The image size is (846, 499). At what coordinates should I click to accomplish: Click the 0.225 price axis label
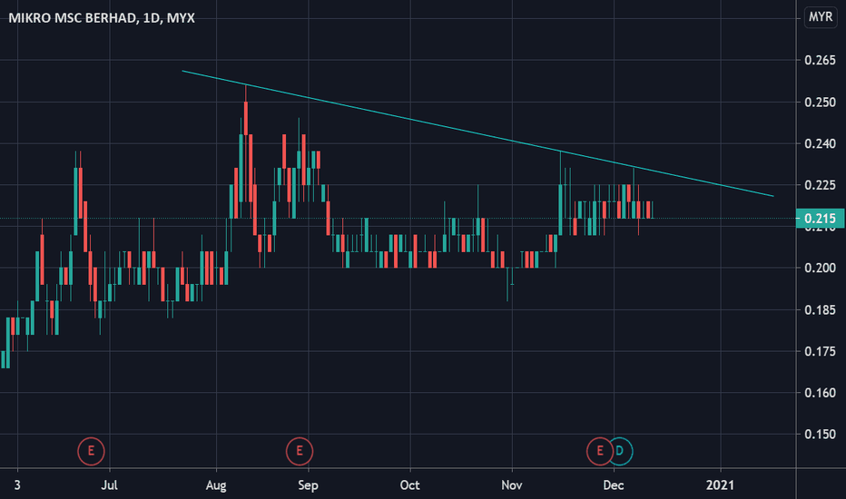click(x=820, y=185)
